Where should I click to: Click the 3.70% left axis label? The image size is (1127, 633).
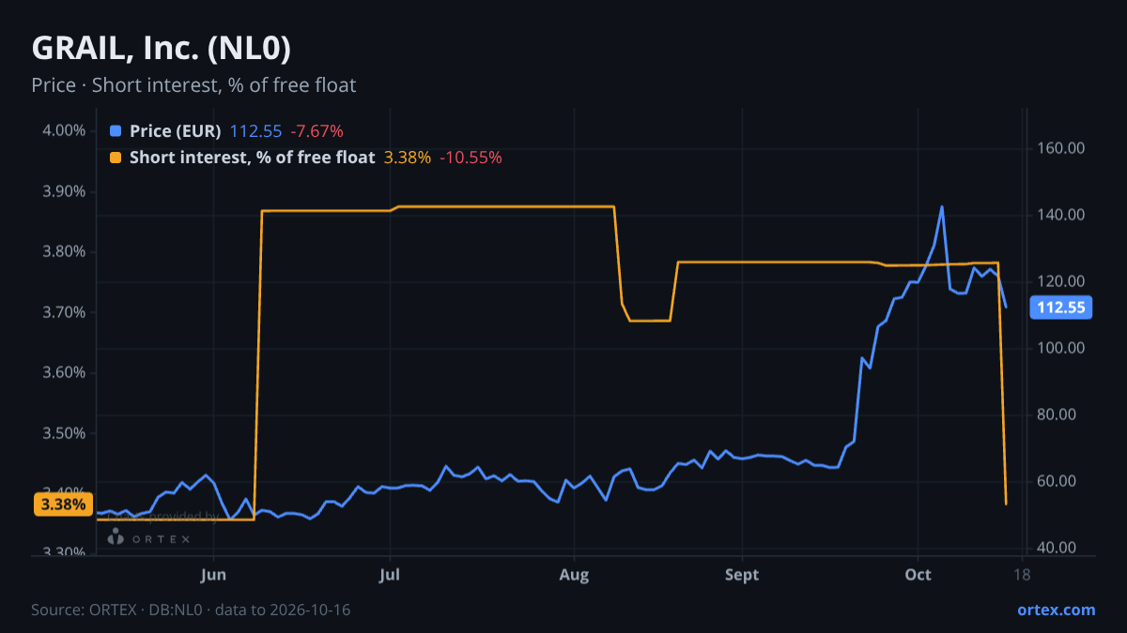pyautogui.click(x=65, y=312)
